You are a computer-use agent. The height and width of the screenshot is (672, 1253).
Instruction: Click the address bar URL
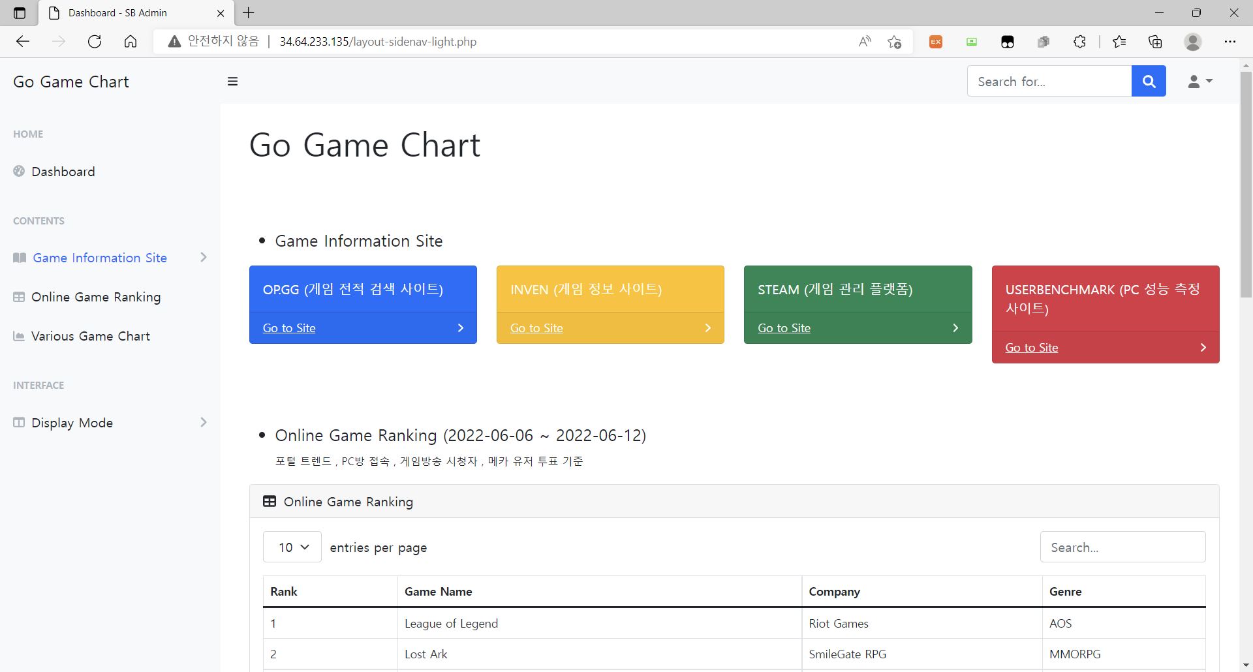tap(378, 42)
